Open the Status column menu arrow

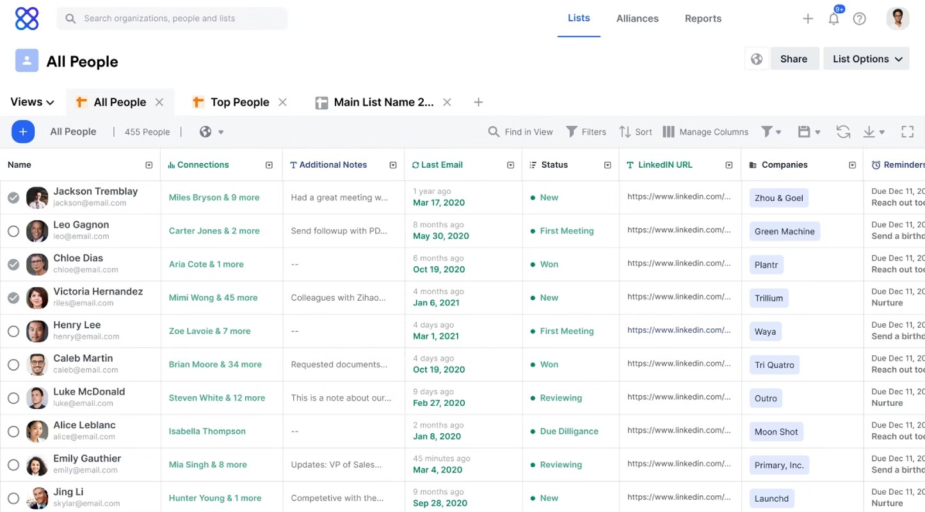(x=607, y=165)
